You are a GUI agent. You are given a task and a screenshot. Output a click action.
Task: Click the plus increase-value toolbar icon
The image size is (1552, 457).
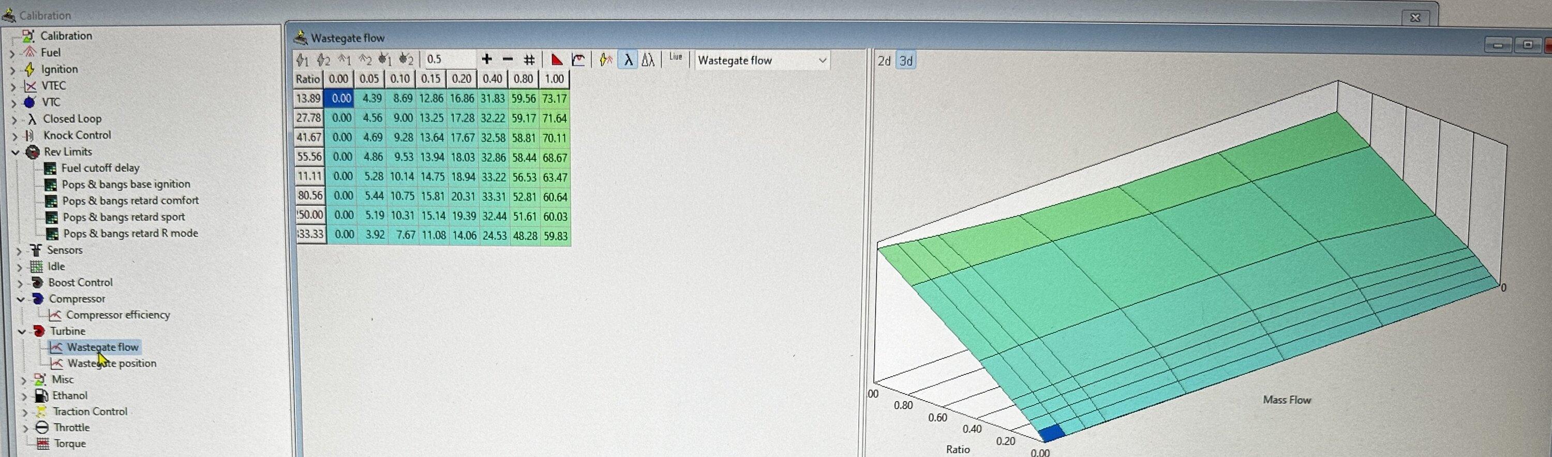click(x=487, y=59)
